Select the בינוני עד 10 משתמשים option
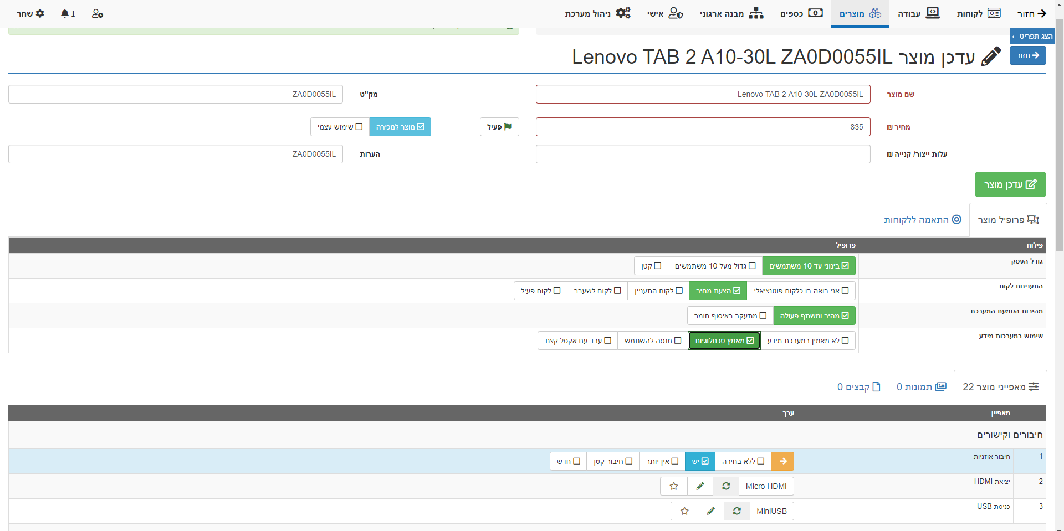The height and width of the screenshot is (531, 1064). [x=809, y=266]
